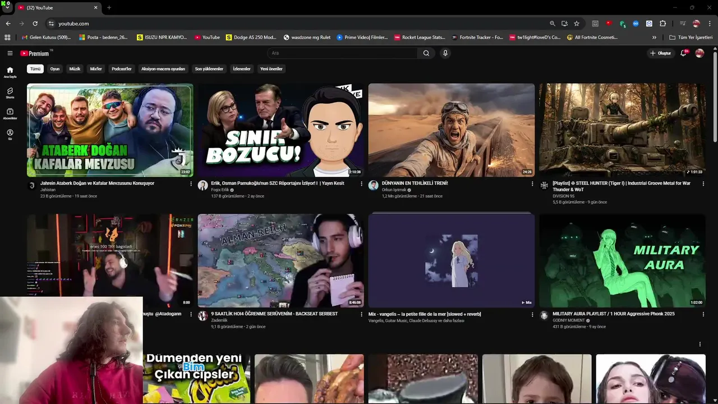Expand hidden bookmarks with double chevron
Screen dimensions: 718x404
tap(654, 38)
